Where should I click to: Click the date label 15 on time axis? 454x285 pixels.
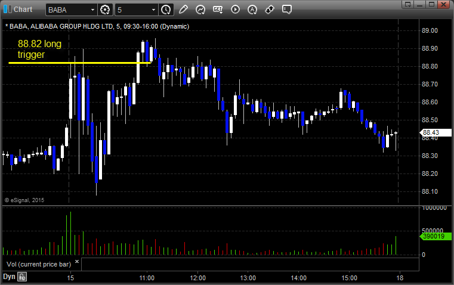point(70,278)
